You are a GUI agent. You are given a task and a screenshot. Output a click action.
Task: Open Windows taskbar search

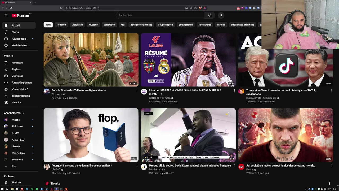pos(7,189)
